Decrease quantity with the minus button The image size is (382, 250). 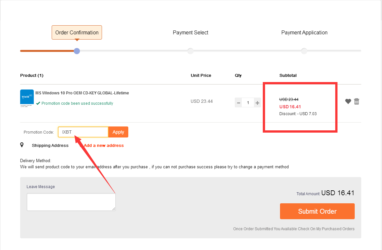238,103
